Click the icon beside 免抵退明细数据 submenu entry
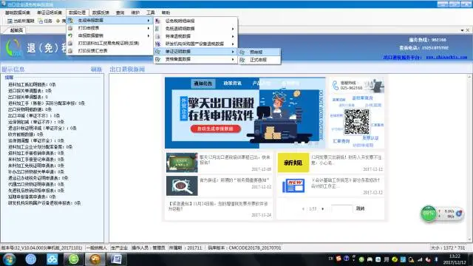The height and width of the screenshot is (266, 473). point(157,29)
